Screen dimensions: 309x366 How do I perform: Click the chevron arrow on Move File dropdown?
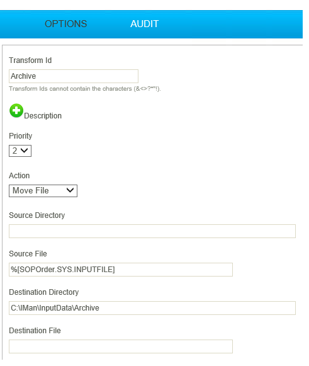[x=70, y=190]
